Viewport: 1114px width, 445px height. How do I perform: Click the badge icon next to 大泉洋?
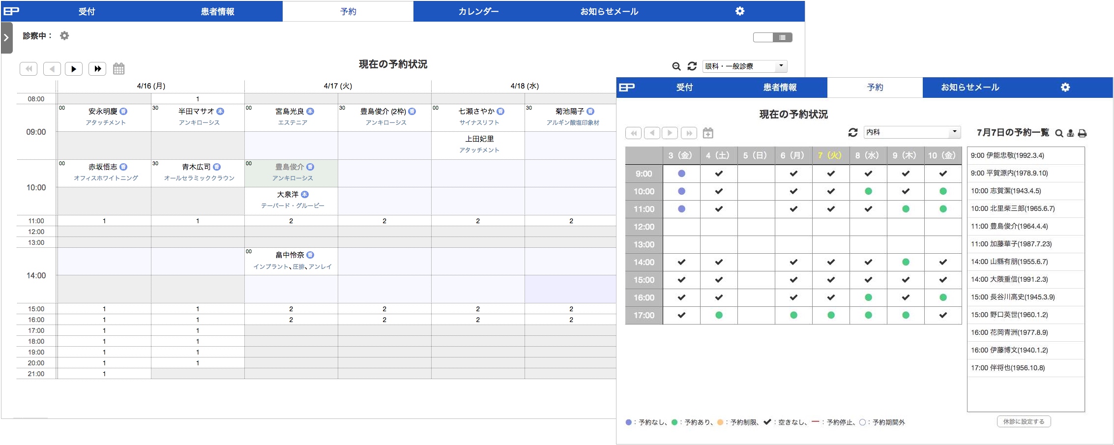[x=305, y=195]
